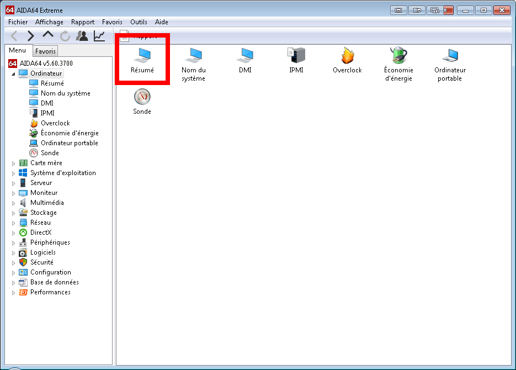516x370 pixels.
Task: Select Nom du système in the tree
Action: coord(66,93)
